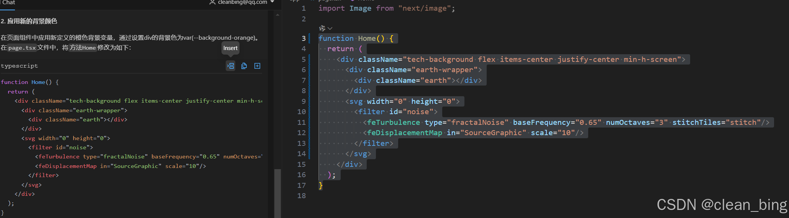Image resolution: width=789 pixels, height=218 pixels.
Task: Click chat code line '<filter id="noise">'
Action: (x=61, y=147)
